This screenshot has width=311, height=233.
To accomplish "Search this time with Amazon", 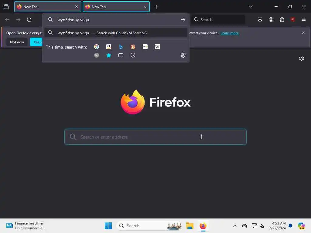I will pos(109,47).
